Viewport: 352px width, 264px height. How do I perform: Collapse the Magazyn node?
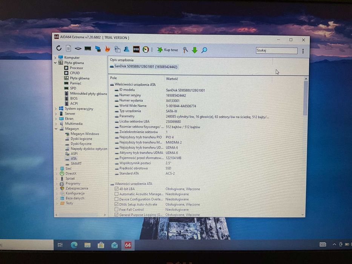click(56, 129)
